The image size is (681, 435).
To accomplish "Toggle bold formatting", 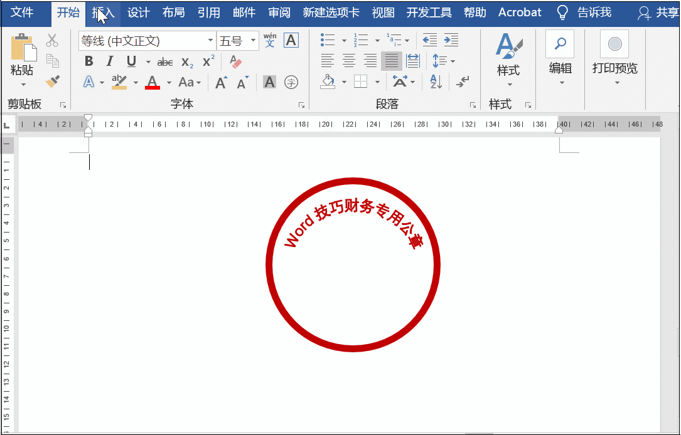I will 88,61.
